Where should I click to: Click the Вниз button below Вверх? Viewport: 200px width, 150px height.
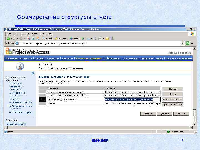tap(173, 94)
